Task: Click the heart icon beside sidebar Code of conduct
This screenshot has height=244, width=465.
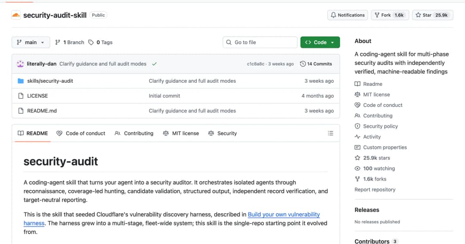Action: [x=357, y=105]
